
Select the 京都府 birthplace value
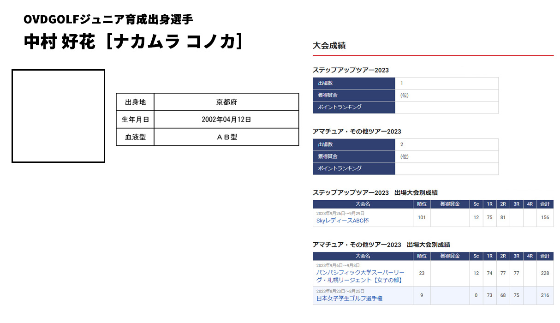tap(226, 102)
